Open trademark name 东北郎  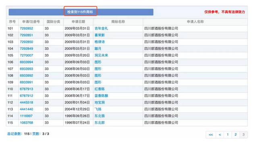click(100, 123)
